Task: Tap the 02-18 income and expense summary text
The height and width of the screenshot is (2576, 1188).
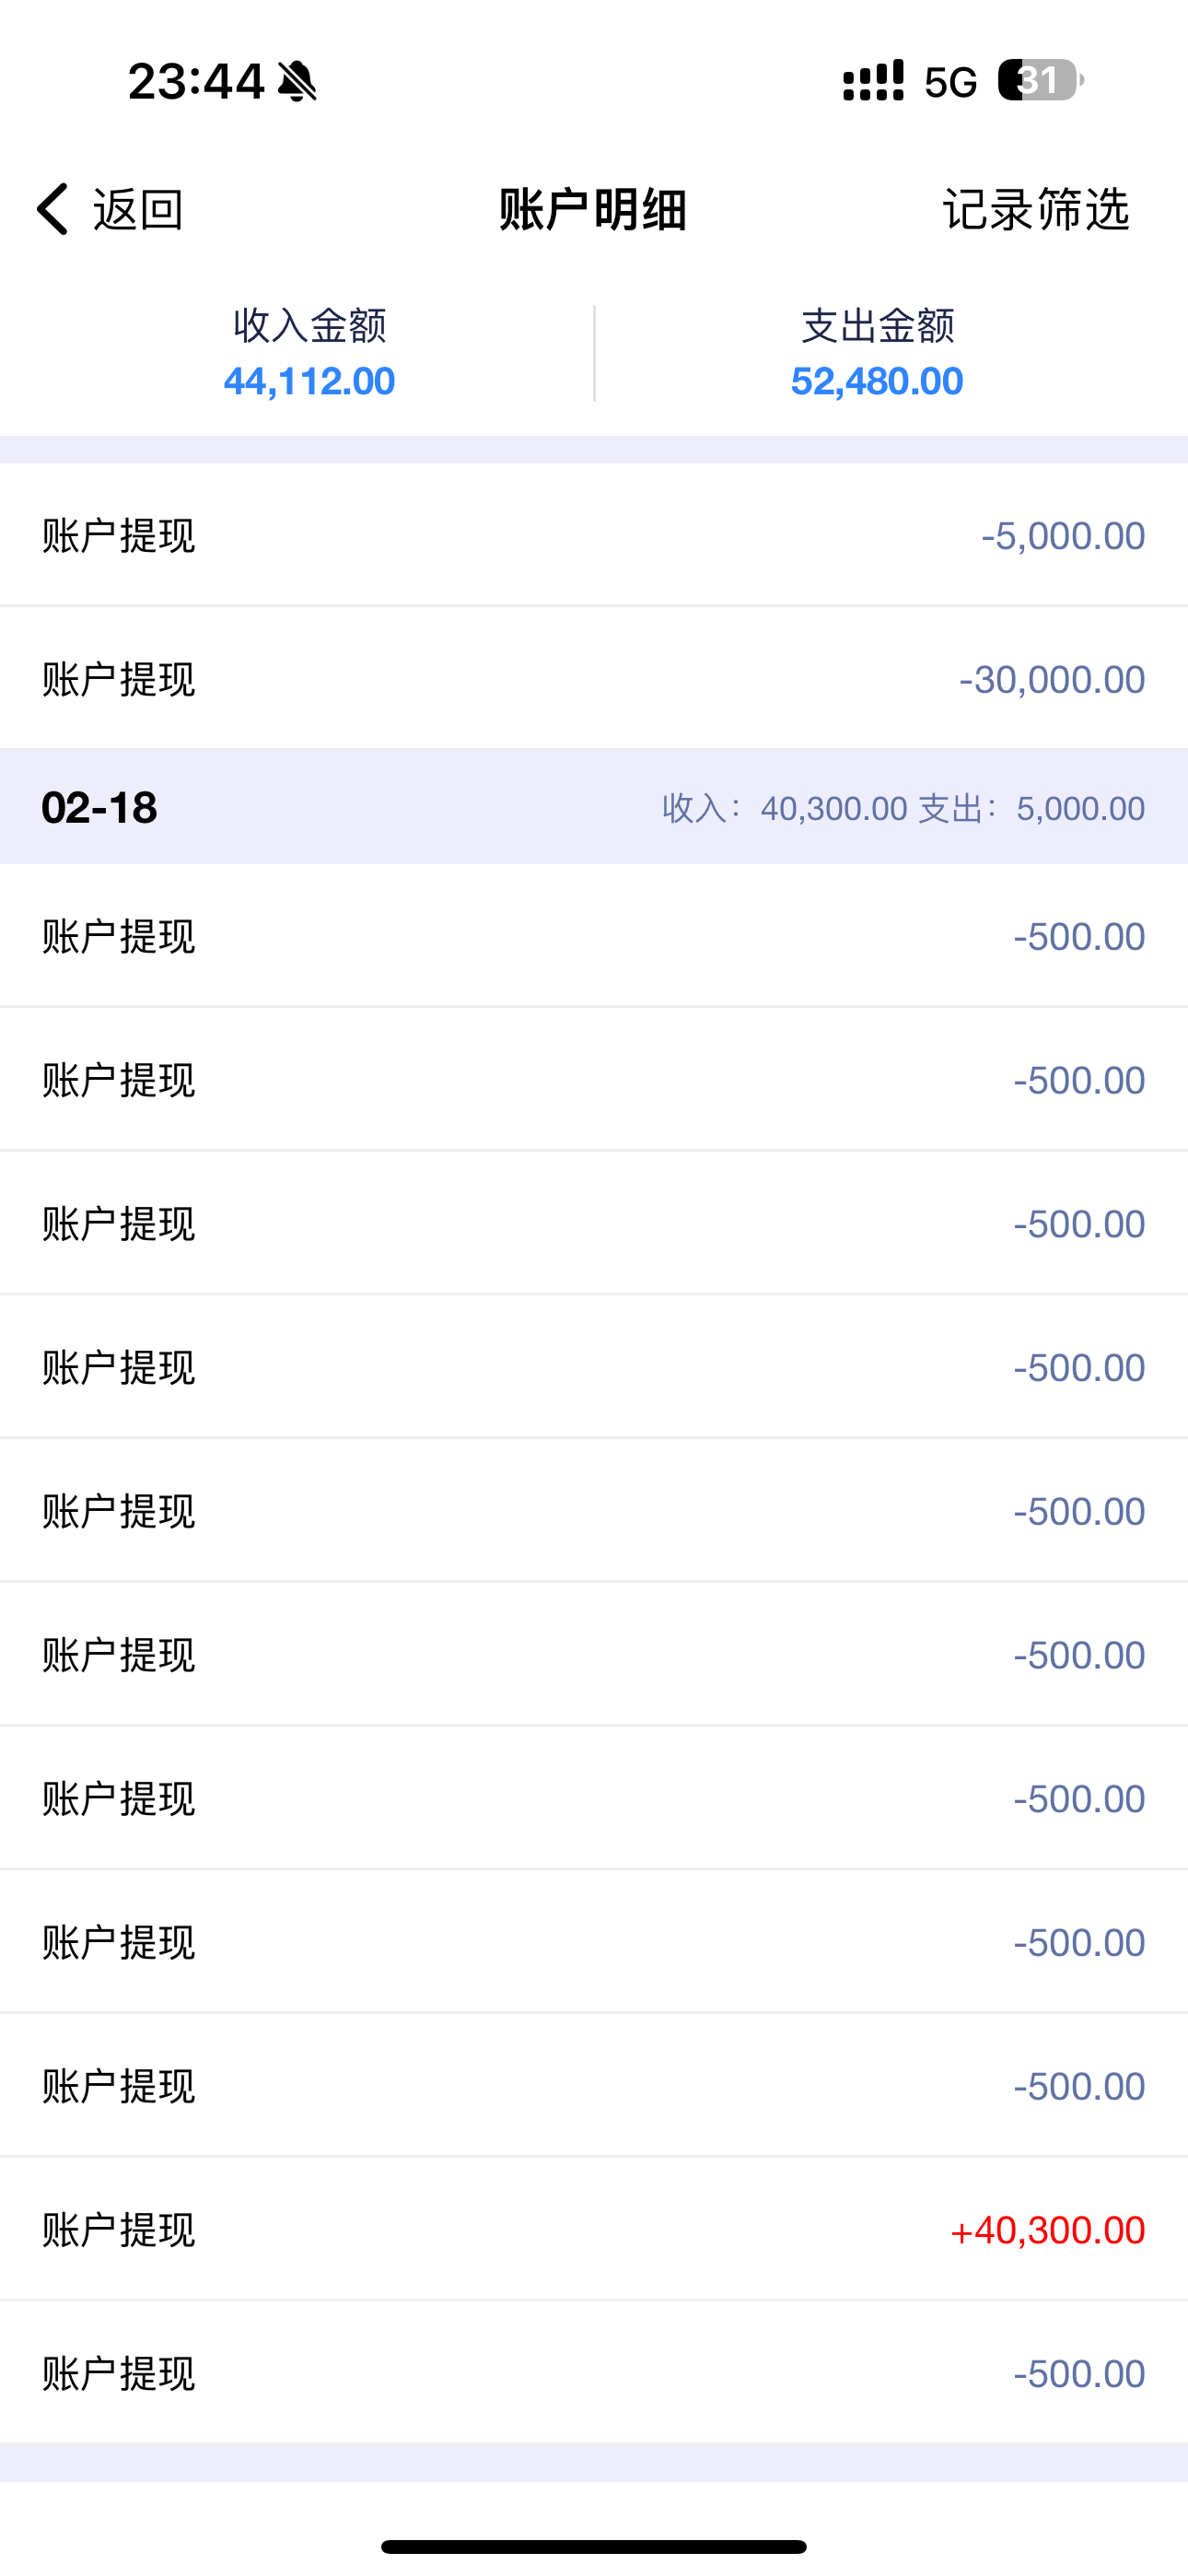Action: click(903, 808)
